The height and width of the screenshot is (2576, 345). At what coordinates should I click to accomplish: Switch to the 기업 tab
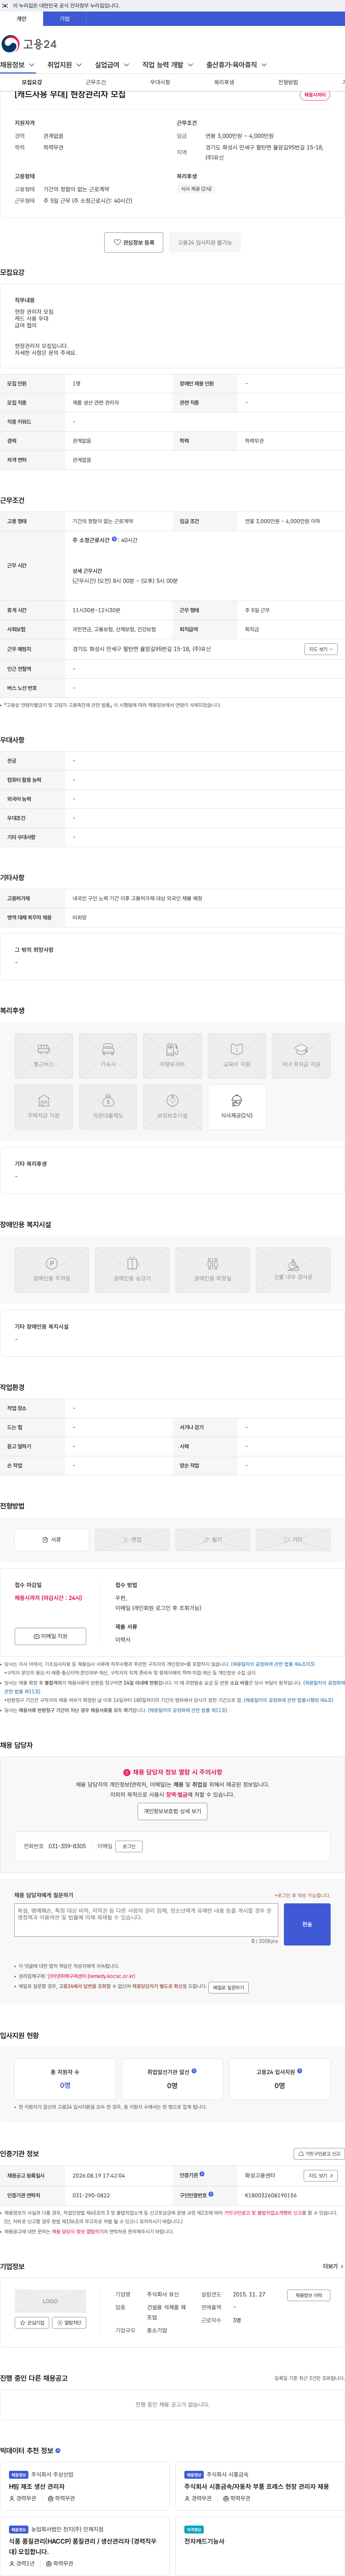click(x=65, y=19)
